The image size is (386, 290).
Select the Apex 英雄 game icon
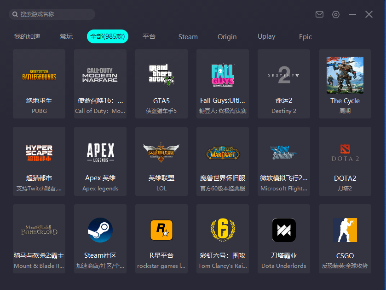pyautogui.click(x=100, y=153)
